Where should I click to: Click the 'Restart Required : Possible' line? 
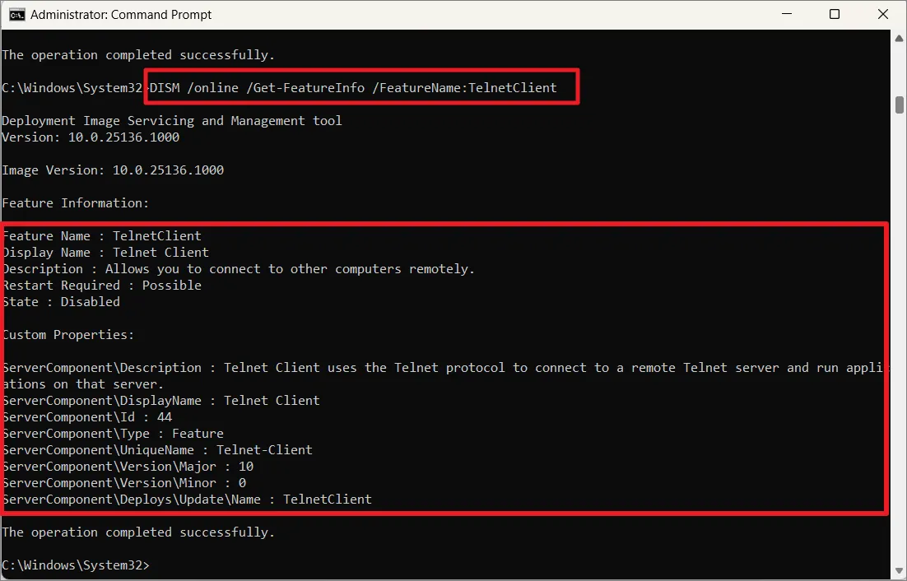point(102,286)
